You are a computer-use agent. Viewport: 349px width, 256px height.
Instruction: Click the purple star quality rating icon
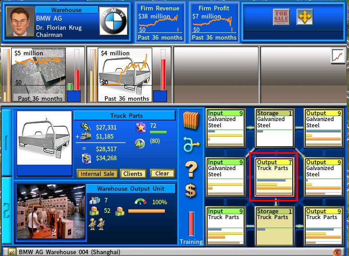tap(141, 128)
